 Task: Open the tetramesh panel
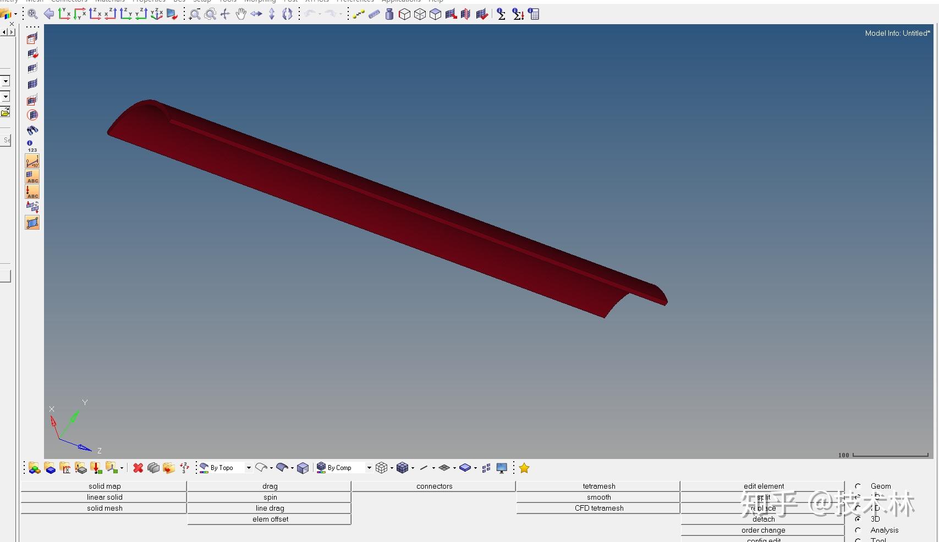pyautogui.click(x=598, y=486)
